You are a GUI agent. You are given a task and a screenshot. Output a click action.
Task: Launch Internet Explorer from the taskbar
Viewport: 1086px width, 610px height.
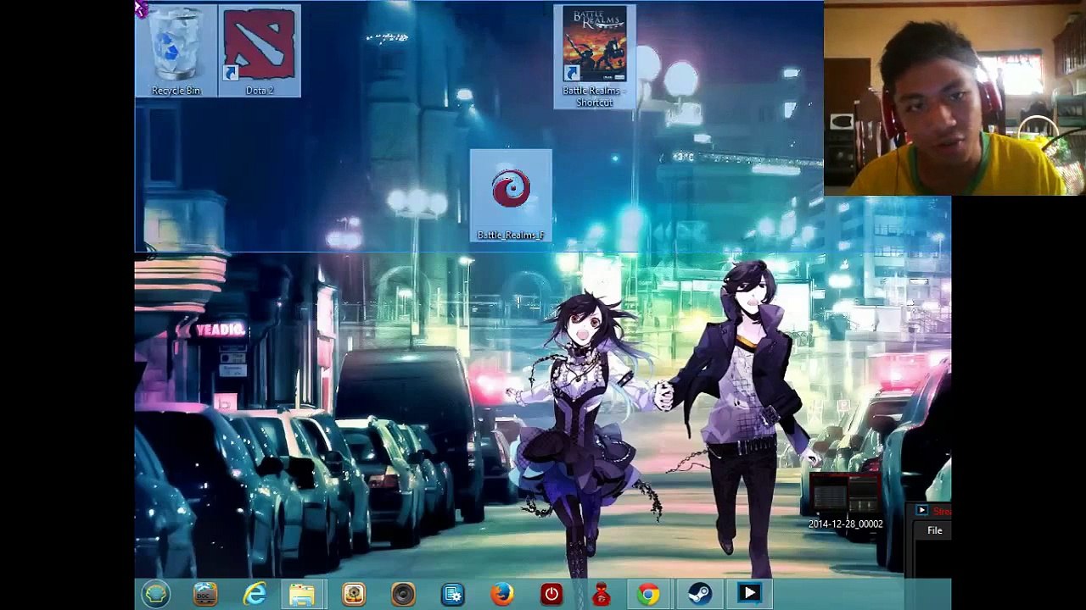point(255,594)
